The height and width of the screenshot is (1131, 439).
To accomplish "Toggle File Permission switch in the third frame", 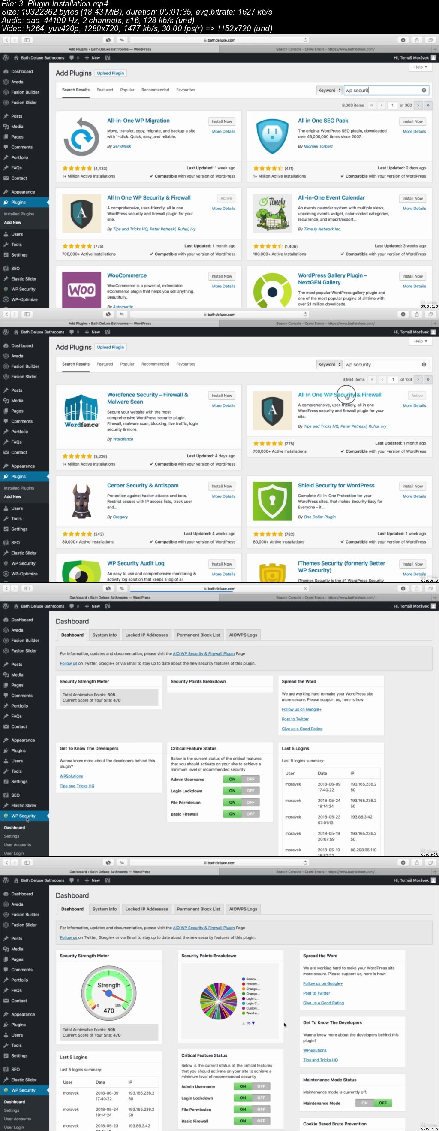I will [x=241, y=802].
